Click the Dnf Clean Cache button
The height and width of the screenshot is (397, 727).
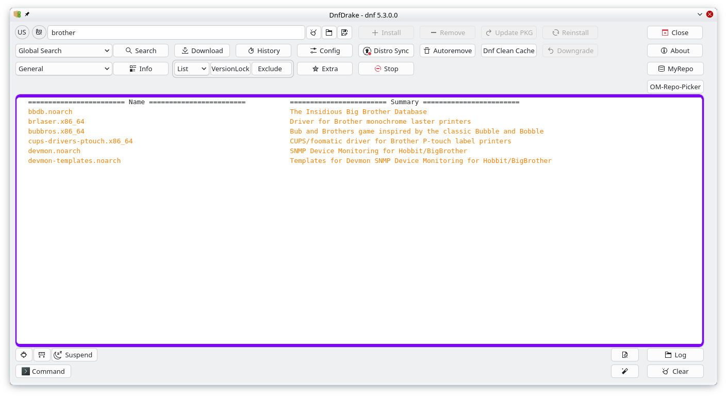tap(508, 51)
